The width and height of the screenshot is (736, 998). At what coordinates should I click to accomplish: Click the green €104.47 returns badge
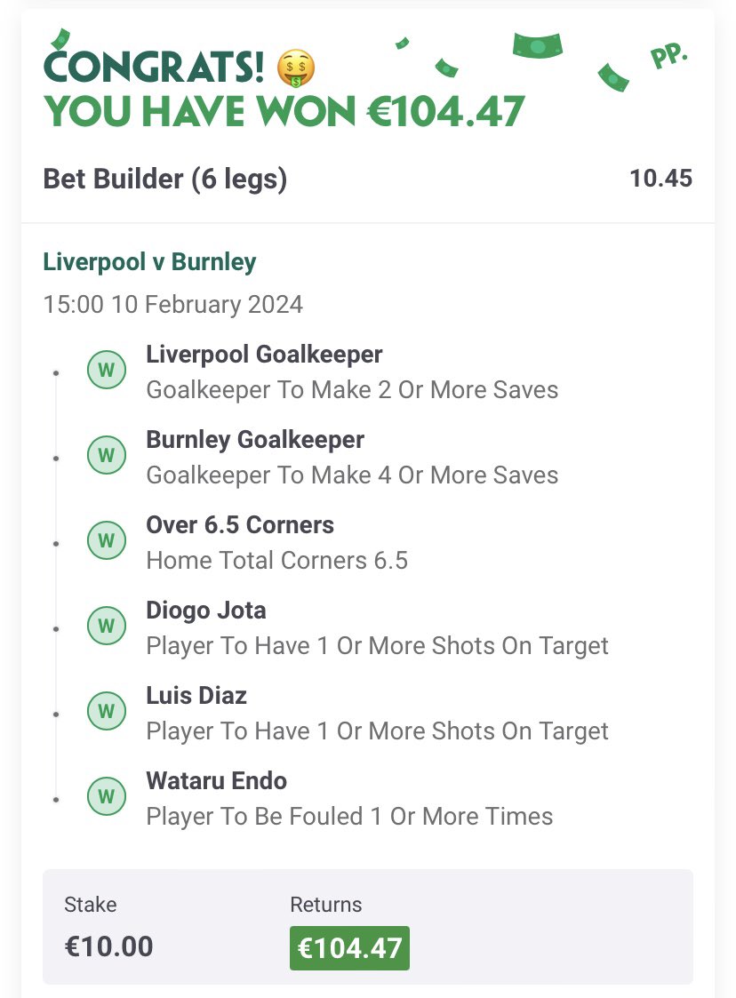[x=349, y=948]
